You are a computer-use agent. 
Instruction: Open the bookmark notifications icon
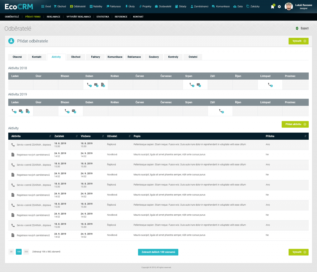(x=272, y=7)
